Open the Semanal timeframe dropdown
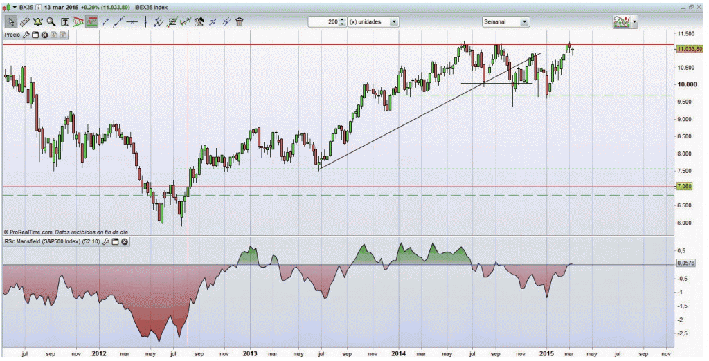The image size is (709, 361). [x=524, y=21]
